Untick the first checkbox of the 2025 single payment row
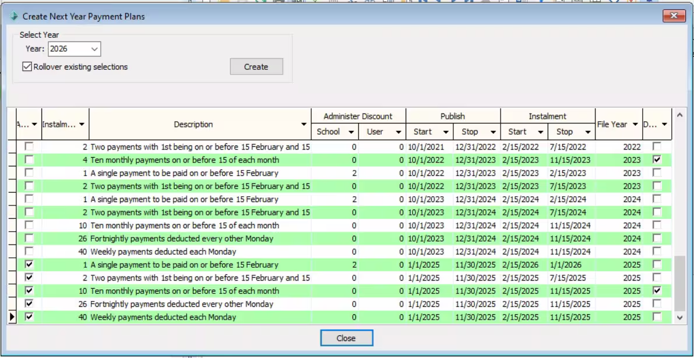The height and width of the screenshot is (358, 694). pos(29,264)
